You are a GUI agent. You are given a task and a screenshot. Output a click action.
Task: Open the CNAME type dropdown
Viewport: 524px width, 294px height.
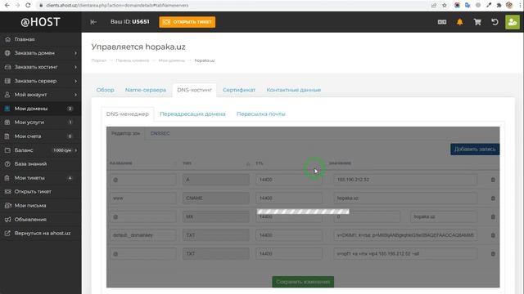[x=216, y=198]
